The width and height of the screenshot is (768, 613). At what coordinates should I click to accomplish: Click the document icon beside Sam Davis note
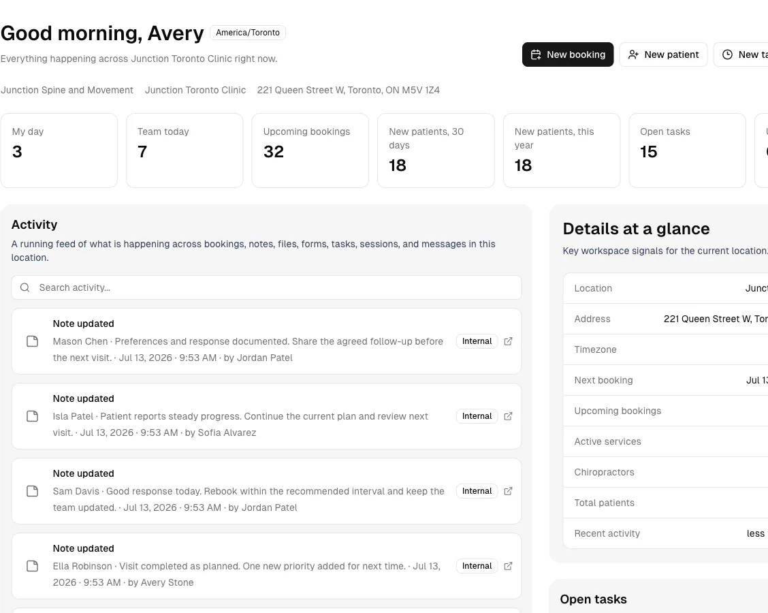[x=32, y=491]
